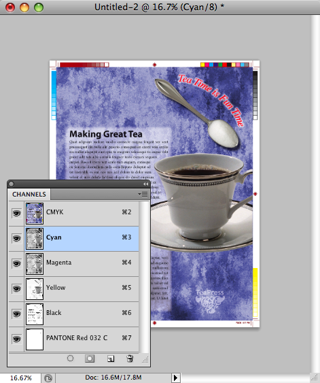The height and width of the screenshot is (383, 320).
Task: Select the Cyan channel row
Action: pos(82,239)
